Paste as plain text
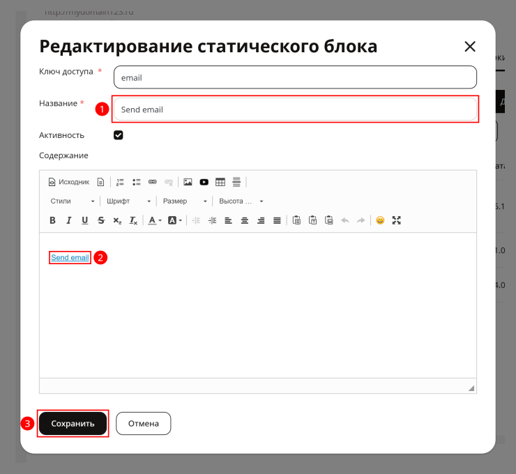Screen dimensions: 516x474 click(x=312, y=220)
